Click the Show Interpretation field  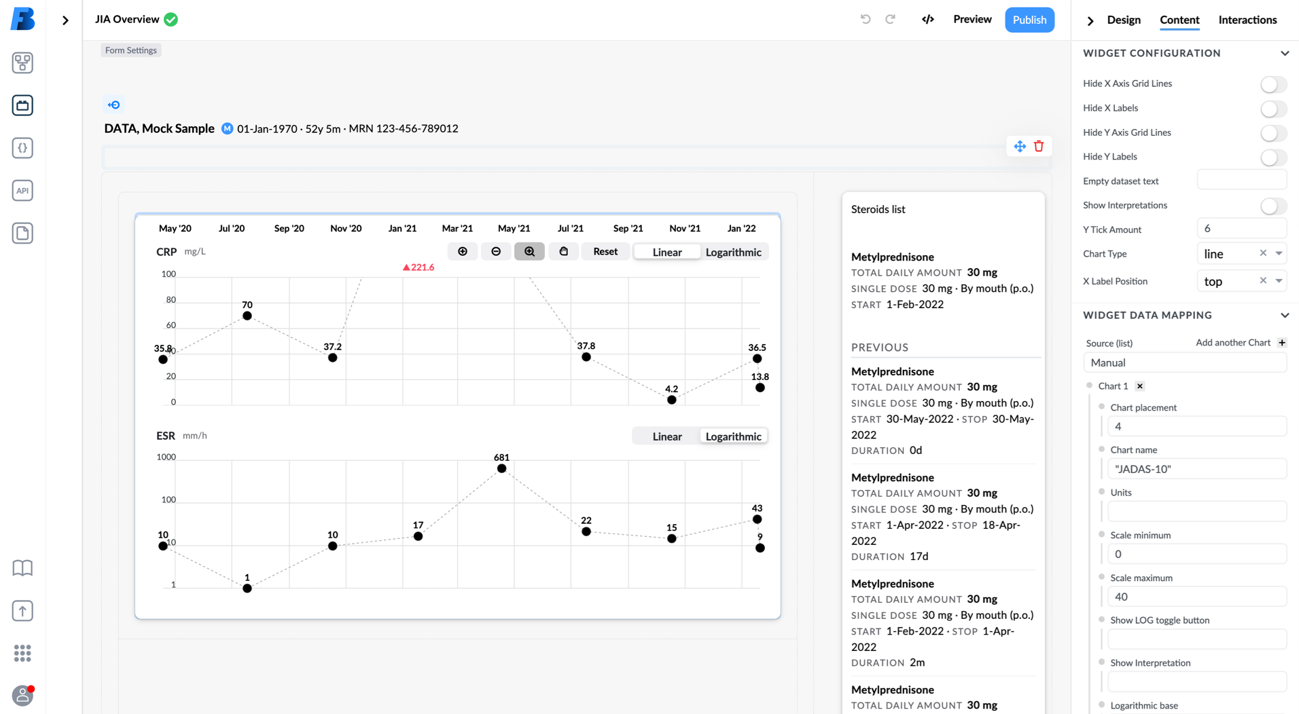1197,681
